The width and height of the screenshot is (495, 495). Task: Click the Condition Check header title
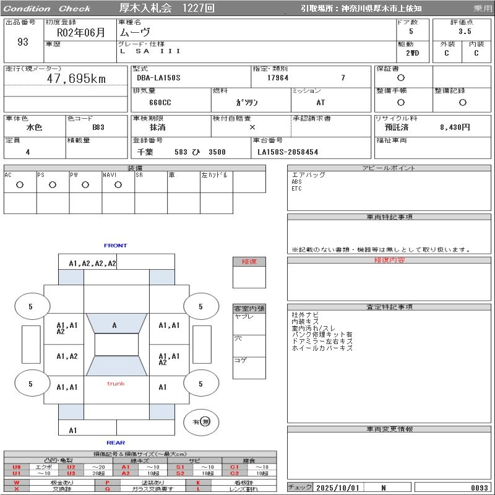tap(47, 9)
